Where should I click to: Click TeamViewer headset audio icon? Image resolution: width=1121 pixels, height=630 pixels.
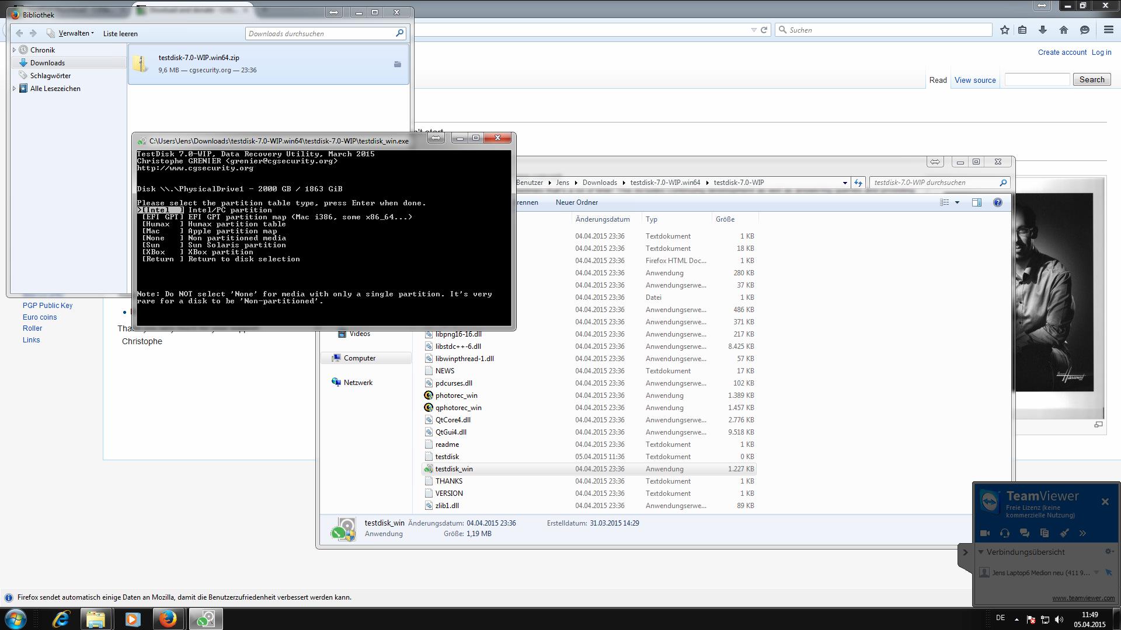tap(1005, 533)
